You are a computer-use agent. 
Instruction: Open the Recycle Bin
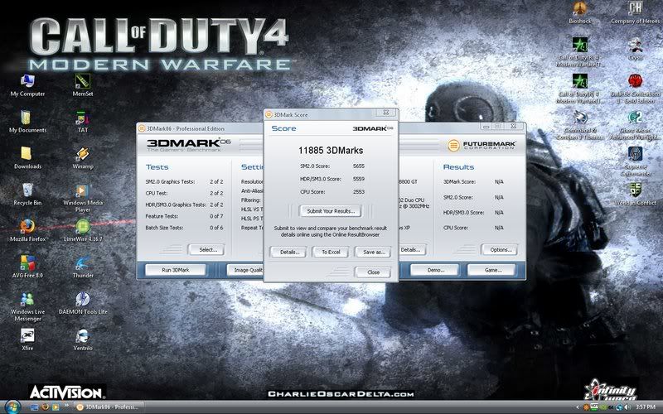[27, 195]
